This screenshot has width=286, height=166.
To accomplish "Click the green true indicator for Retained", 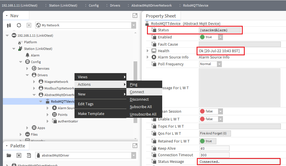I will click(x=202, y=141).
